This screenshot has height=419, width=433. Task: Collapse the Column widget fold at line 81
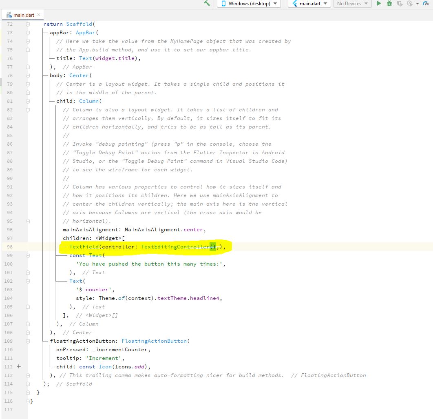click(27, 101)
